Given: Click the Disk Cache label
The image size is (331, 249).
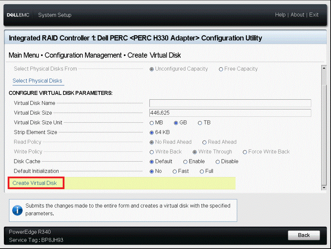Looking at the screenshot, I should point(27,162).
